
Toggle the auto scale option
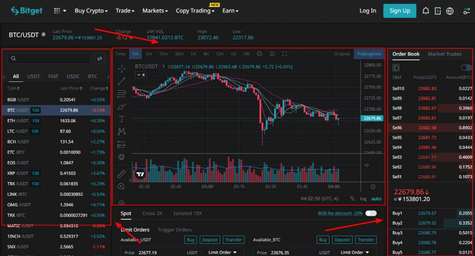coord(376,199)
